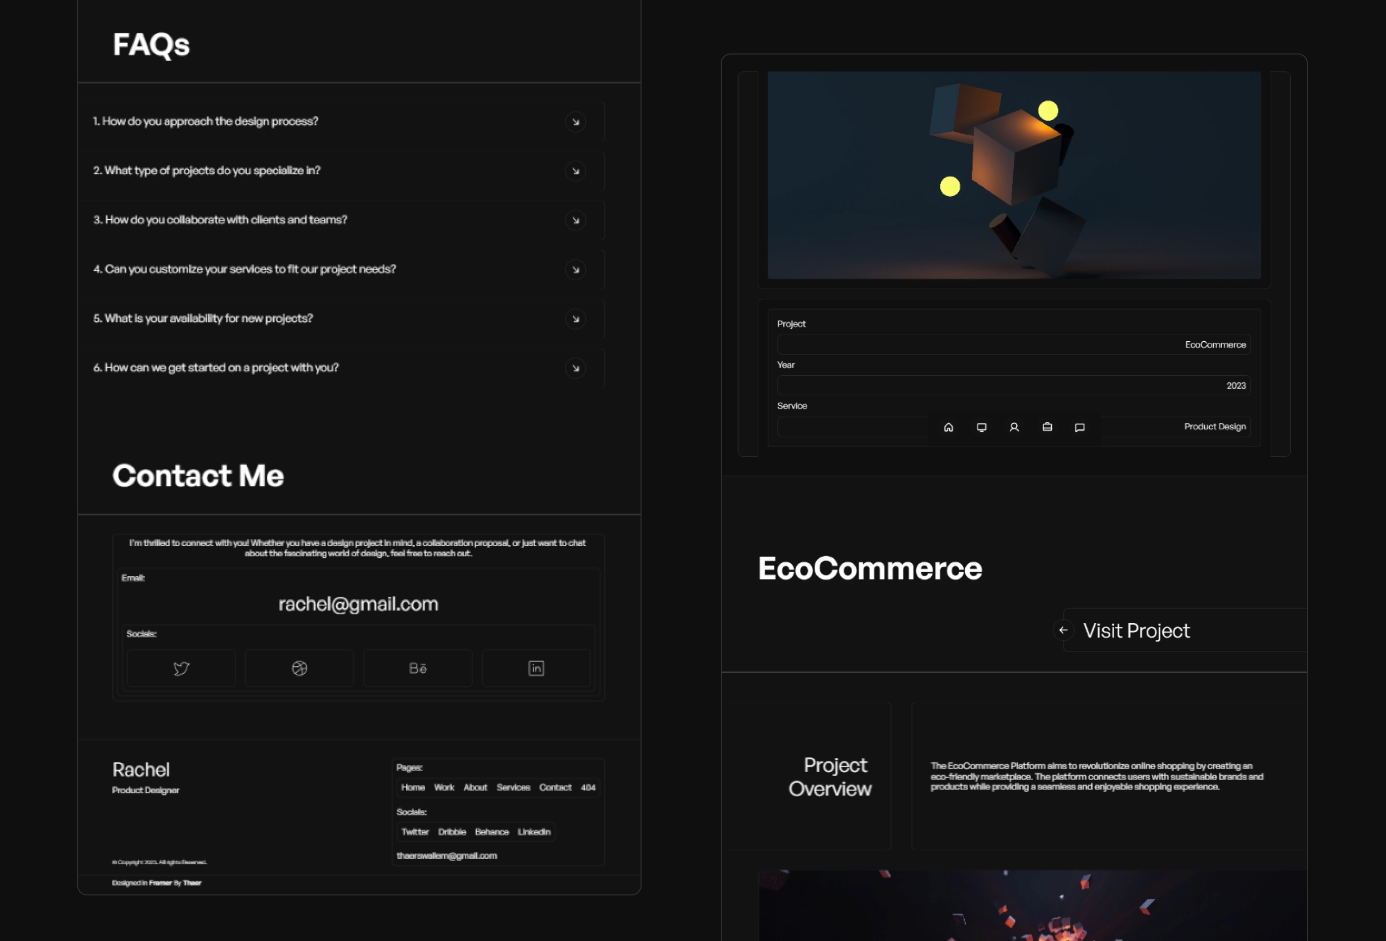Go to the Work page in footer
Viewport: 1386px width, 941px height.
click(444, 787)
